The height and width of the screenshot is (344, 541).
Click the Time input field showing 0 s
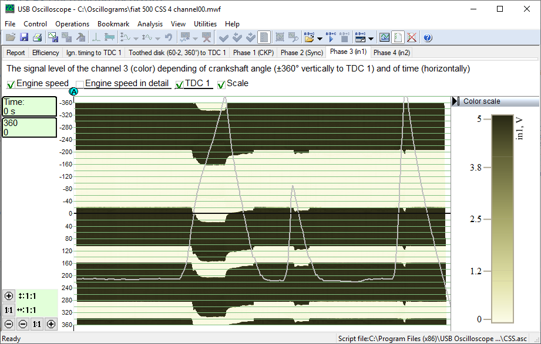(x=29, y=106)
